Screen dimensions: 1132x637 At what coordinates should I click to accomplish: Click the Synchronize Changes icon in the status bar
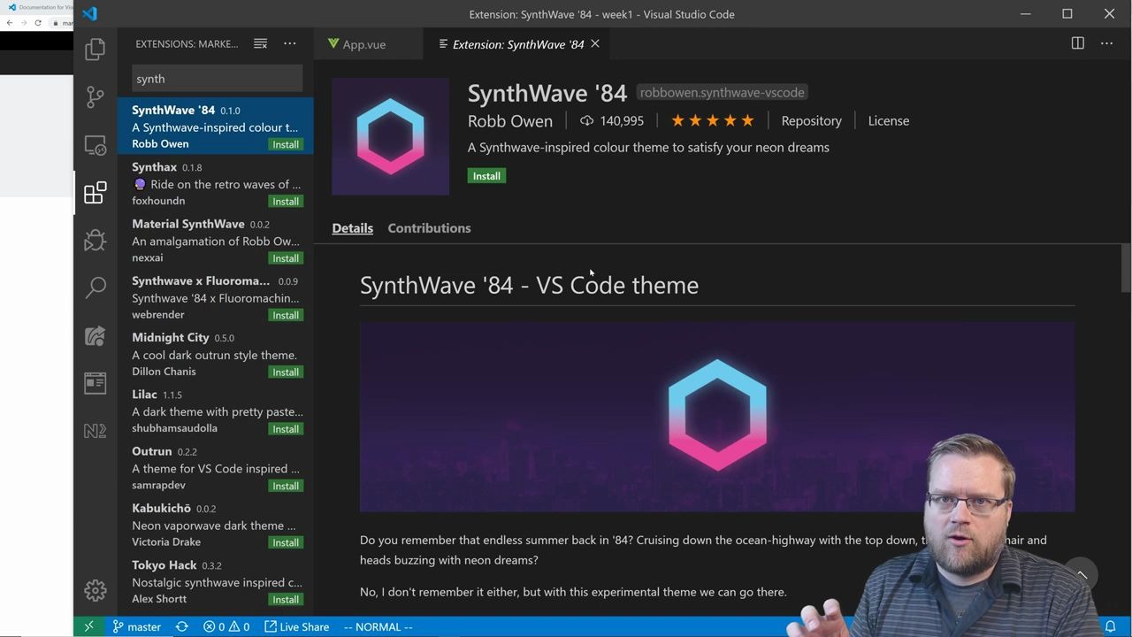181,626
